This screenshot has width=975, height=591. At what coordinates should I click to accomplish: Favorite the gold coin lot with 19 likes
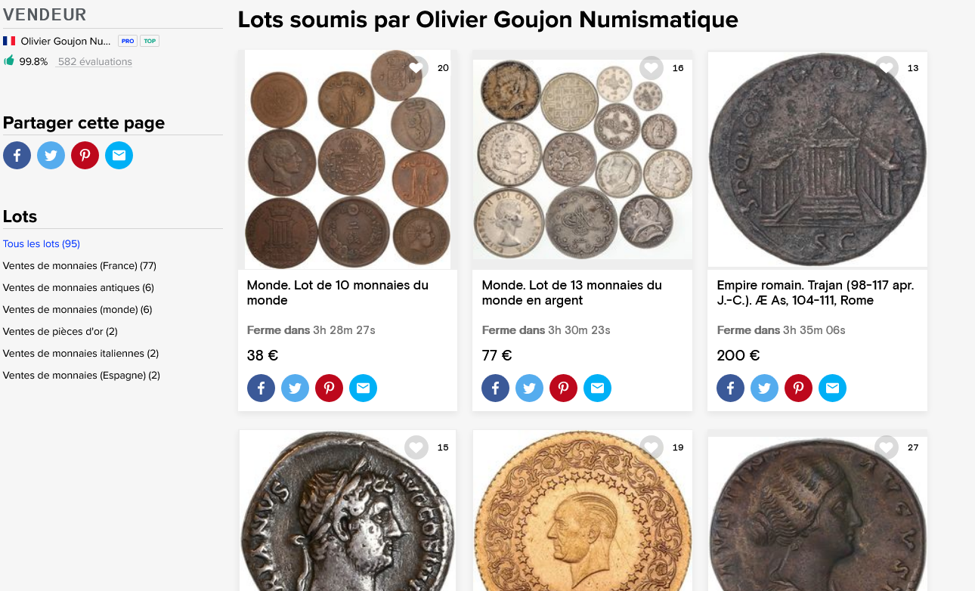(652, 447)
